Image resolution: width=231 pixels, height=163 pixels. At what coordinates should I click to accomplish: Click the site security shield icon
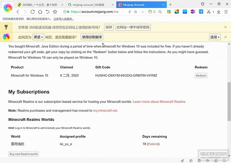[64, 12]
